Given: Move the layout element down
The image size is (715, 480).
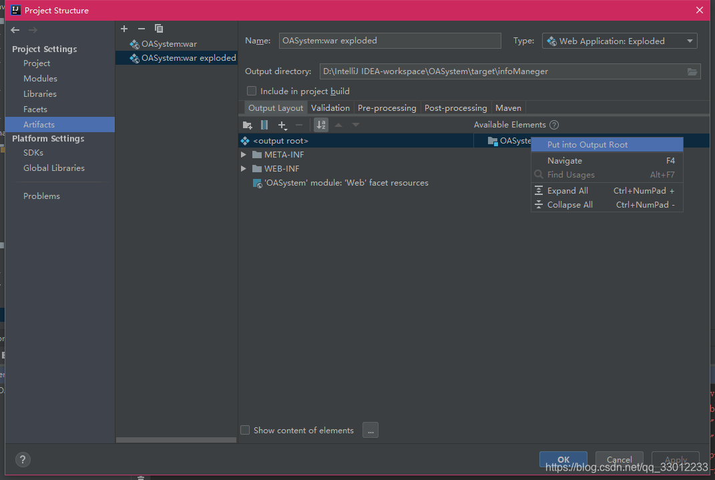Looking at the screenshot, I should click(x=356, y=125).
